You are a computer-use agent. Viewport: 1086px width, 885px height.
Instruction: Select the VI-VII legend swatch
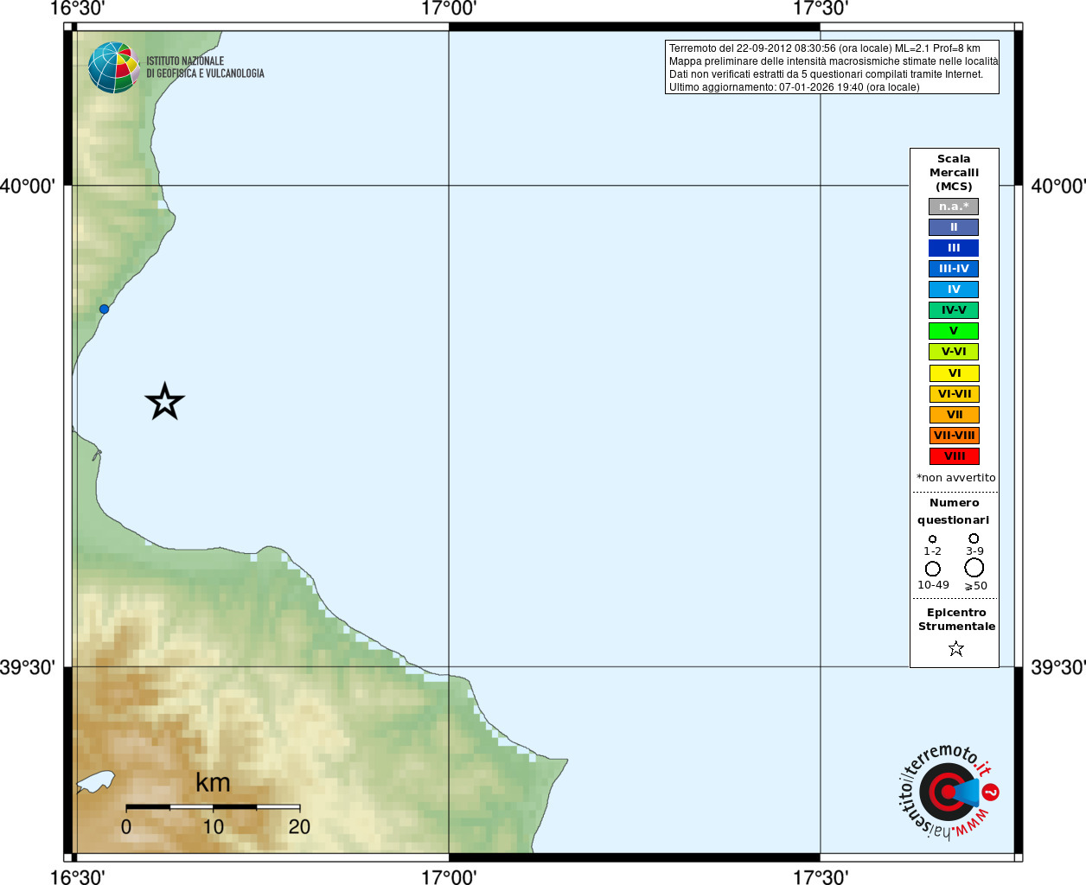click(x=954, y=394)
